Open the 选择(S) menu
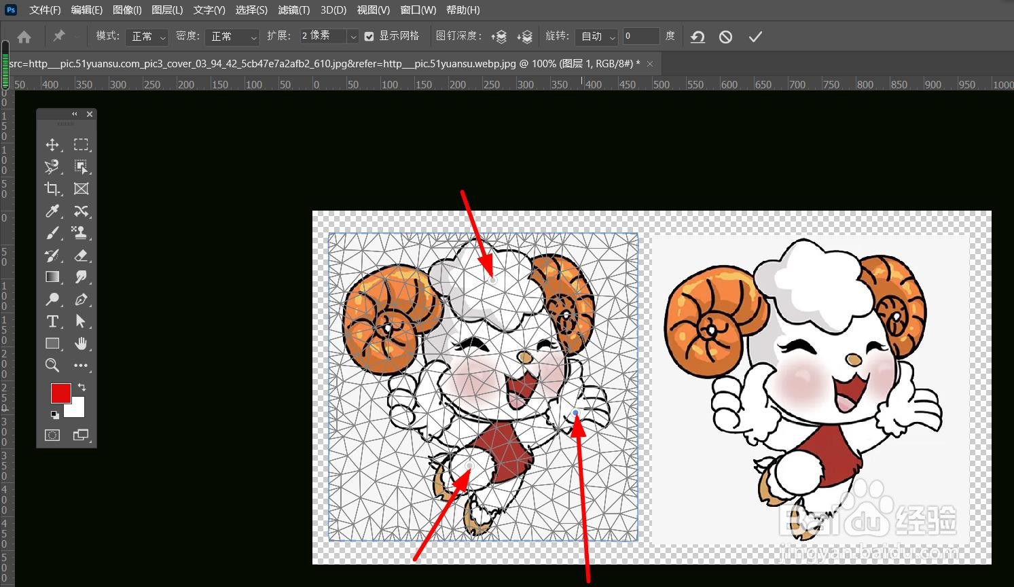 (x=251, y=10)
